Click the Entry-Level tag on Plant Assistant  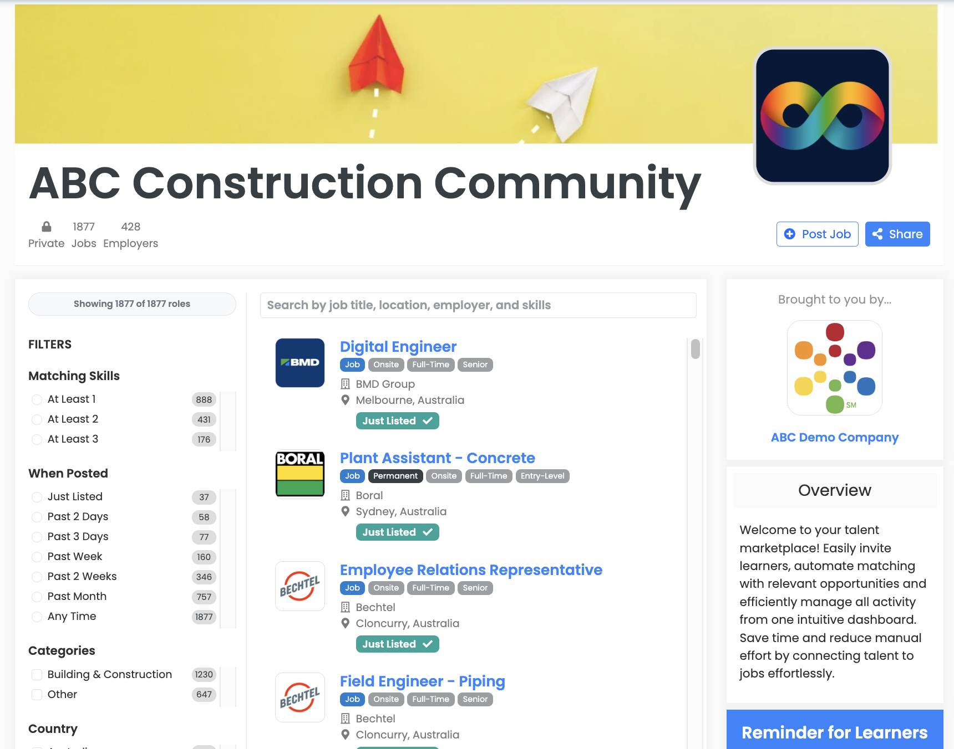click(542, 476)
